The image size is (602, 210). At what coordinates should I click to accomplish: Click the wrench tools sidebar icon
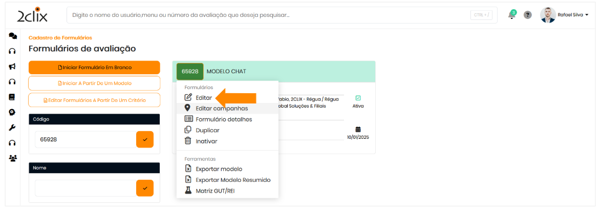click(13, 128)
